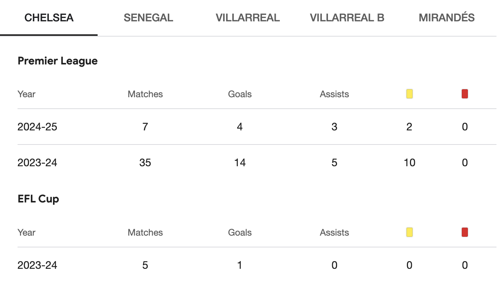Open the Villarreal tab
Image resolution: width=498 pixels, height=289 pixels.
(x=248, y=18)
